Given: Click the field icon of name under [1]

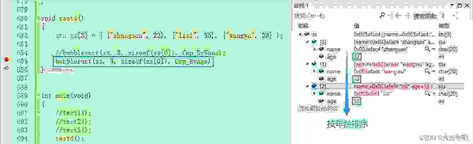Looking at the screenshot, I should point(321,72).
